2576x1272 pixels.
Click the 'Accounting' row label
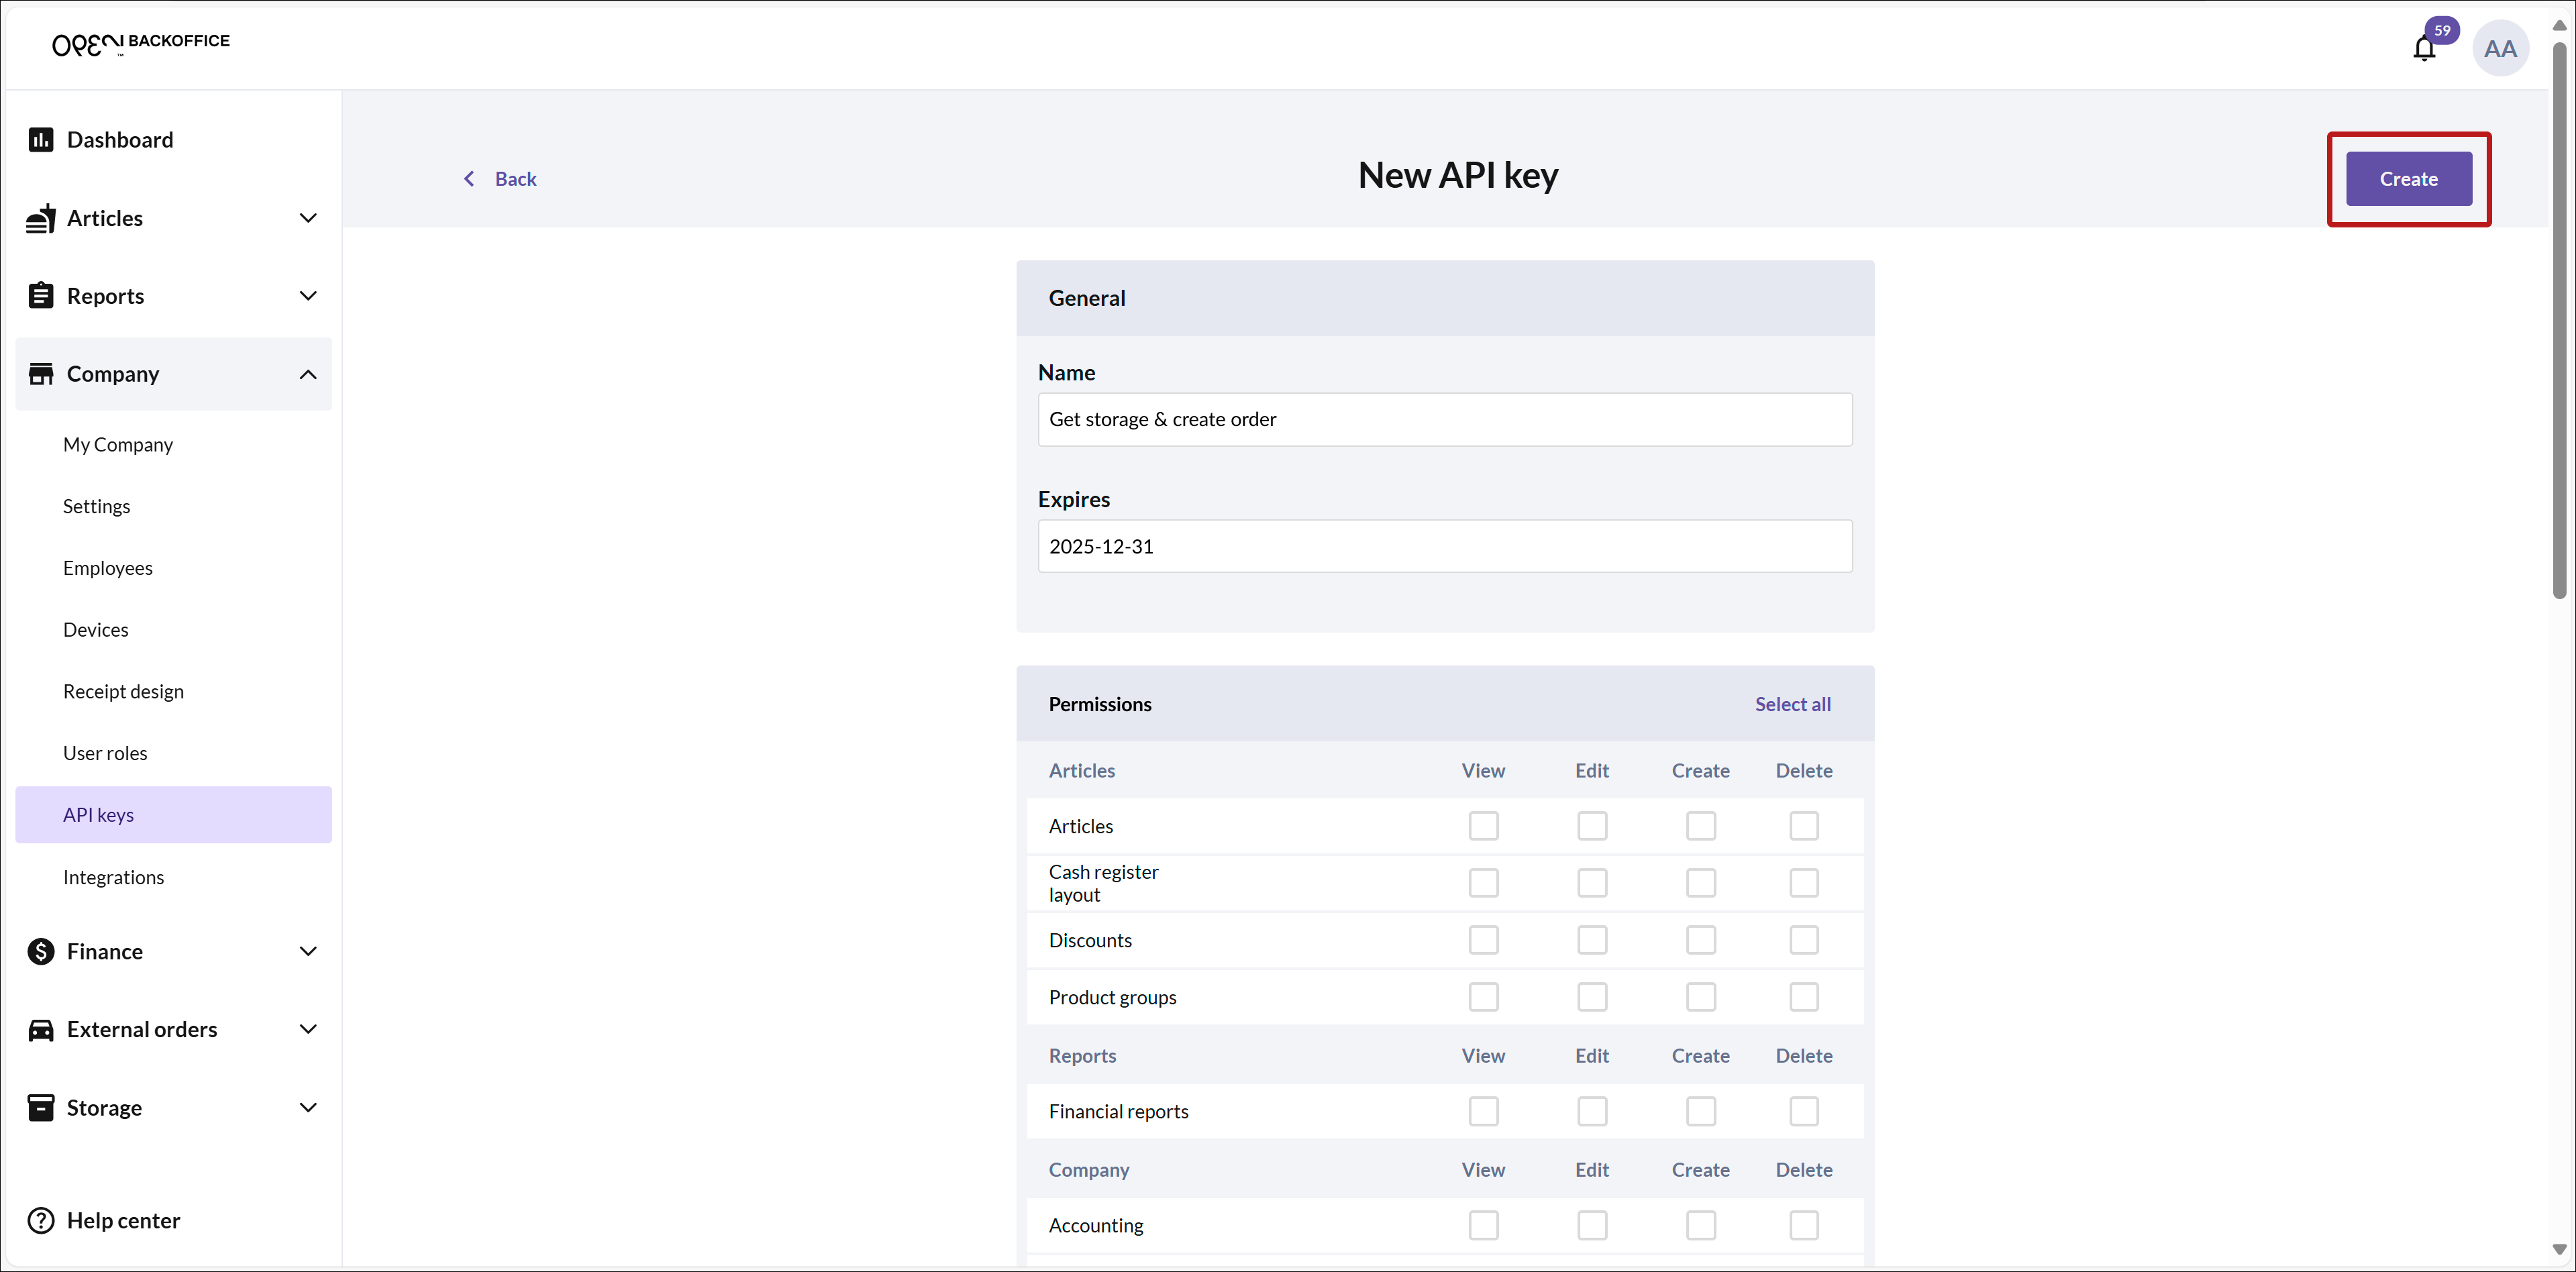coord(1096,1225)
